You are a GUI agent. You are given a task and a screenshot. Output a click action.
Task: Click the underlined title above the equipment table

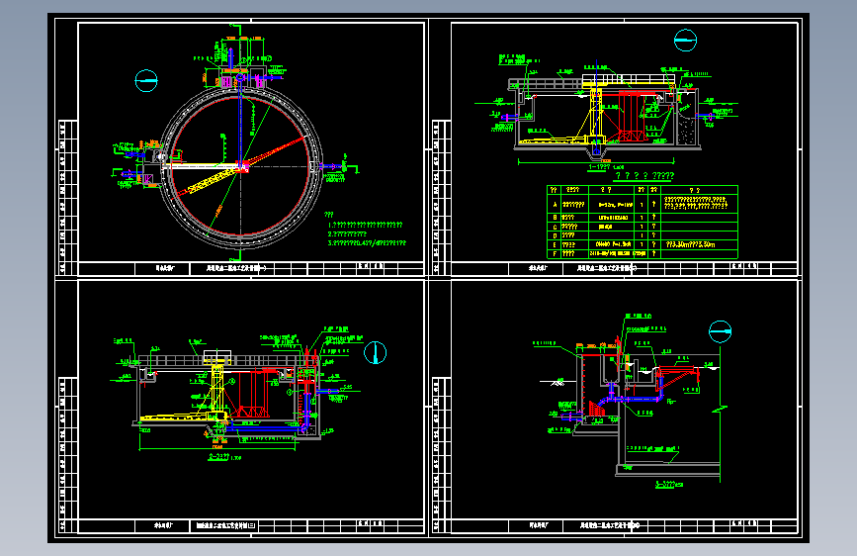coord(644,176)
